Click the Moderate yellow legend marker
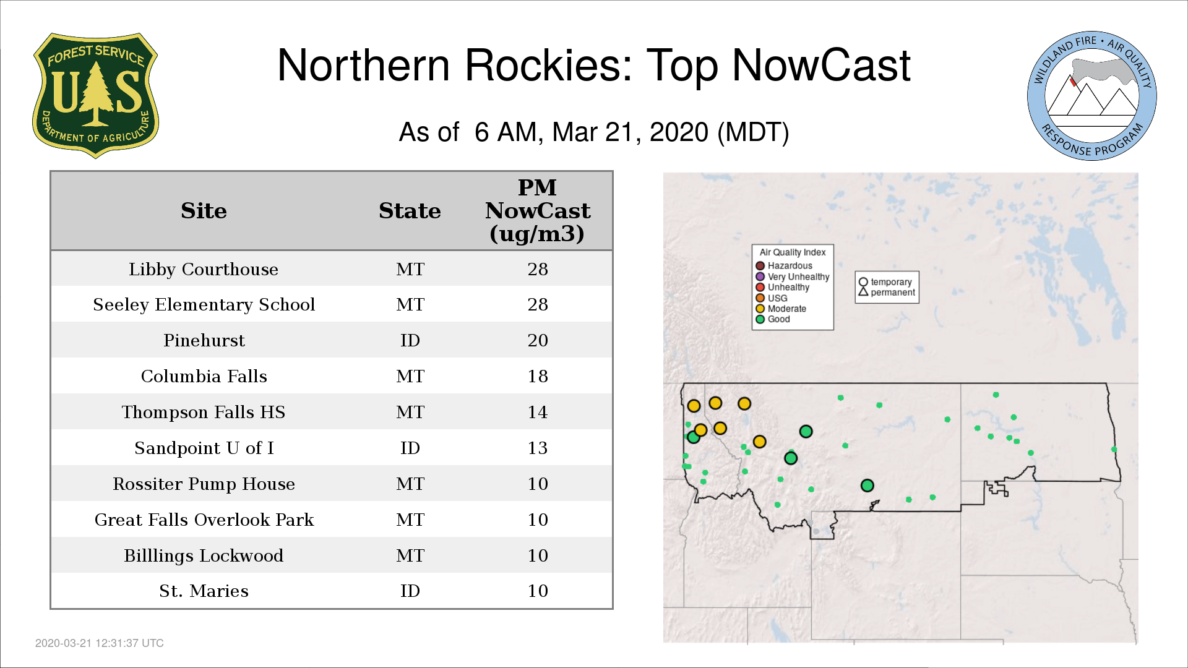Screen dimensions: 1188x668 click(x=760, y=309)
